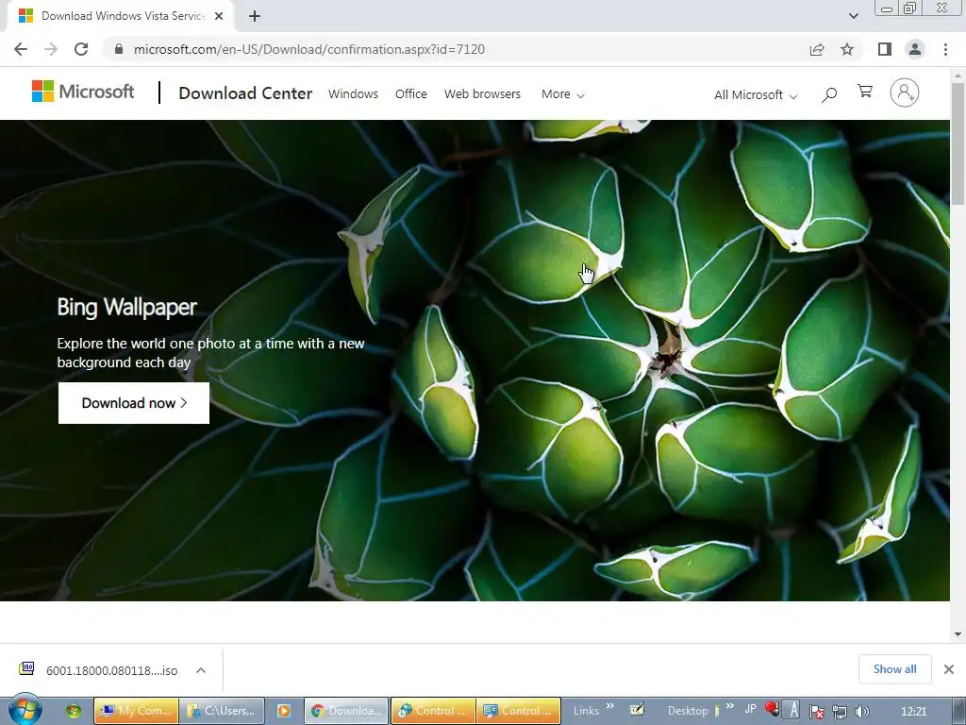View site security lock info

click(119, 49)
